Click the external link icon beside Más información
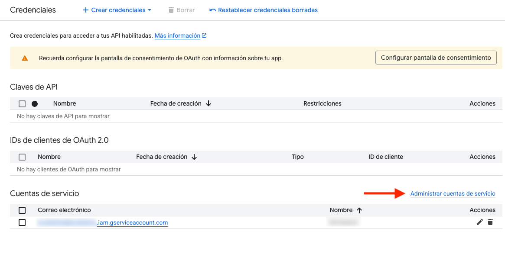This screenshot has height=280, width=505. point(204,36)
